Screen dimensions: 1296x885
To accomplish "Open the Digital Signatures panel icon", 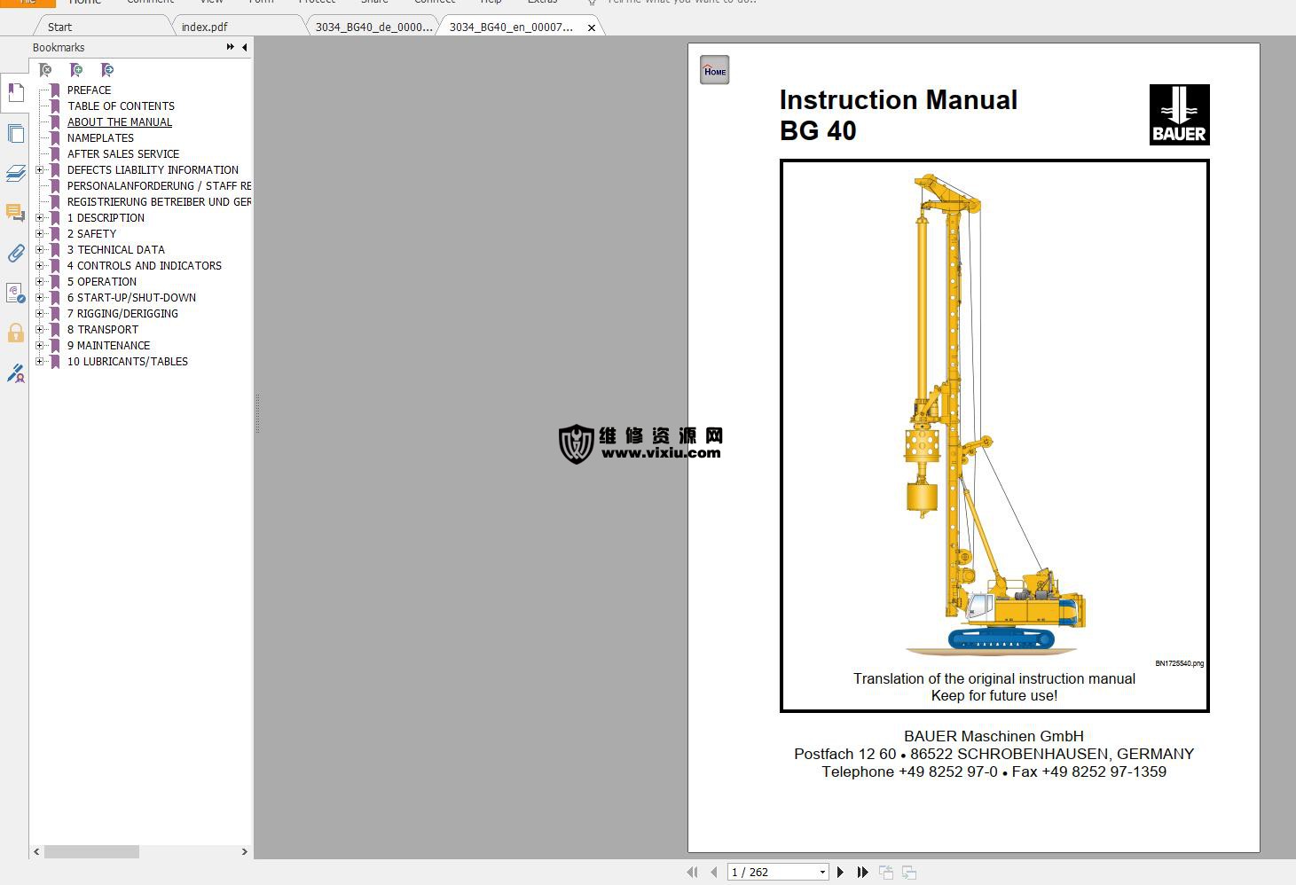I will click(15, 293).
